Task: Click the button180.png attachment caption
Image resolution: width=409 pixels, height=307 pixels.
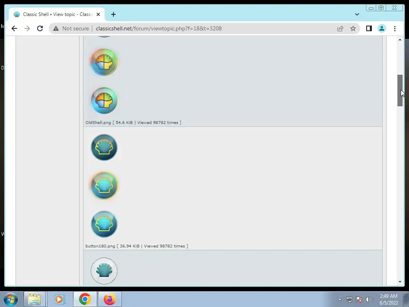Action: pos(137,246)
